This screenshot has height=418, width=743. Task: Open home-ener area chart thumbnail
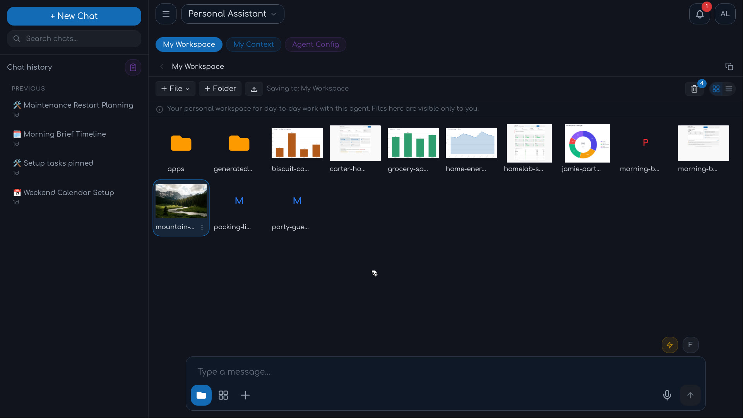tap(471, 143)
